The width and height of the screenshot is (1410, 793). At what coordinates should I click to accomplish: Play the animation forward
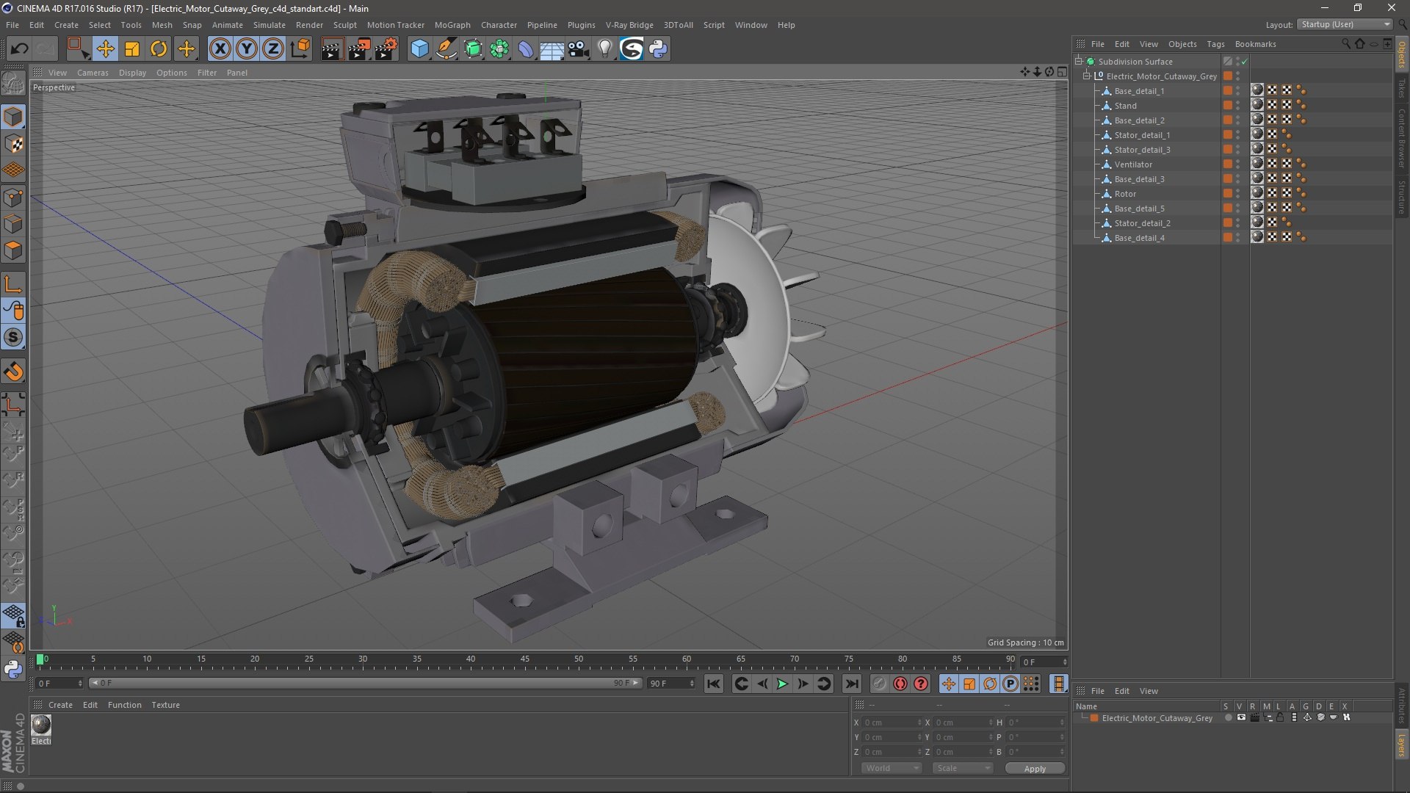(782, 684)
